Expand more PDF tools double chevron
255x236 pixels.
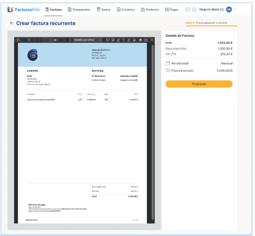tap(152, 40)
